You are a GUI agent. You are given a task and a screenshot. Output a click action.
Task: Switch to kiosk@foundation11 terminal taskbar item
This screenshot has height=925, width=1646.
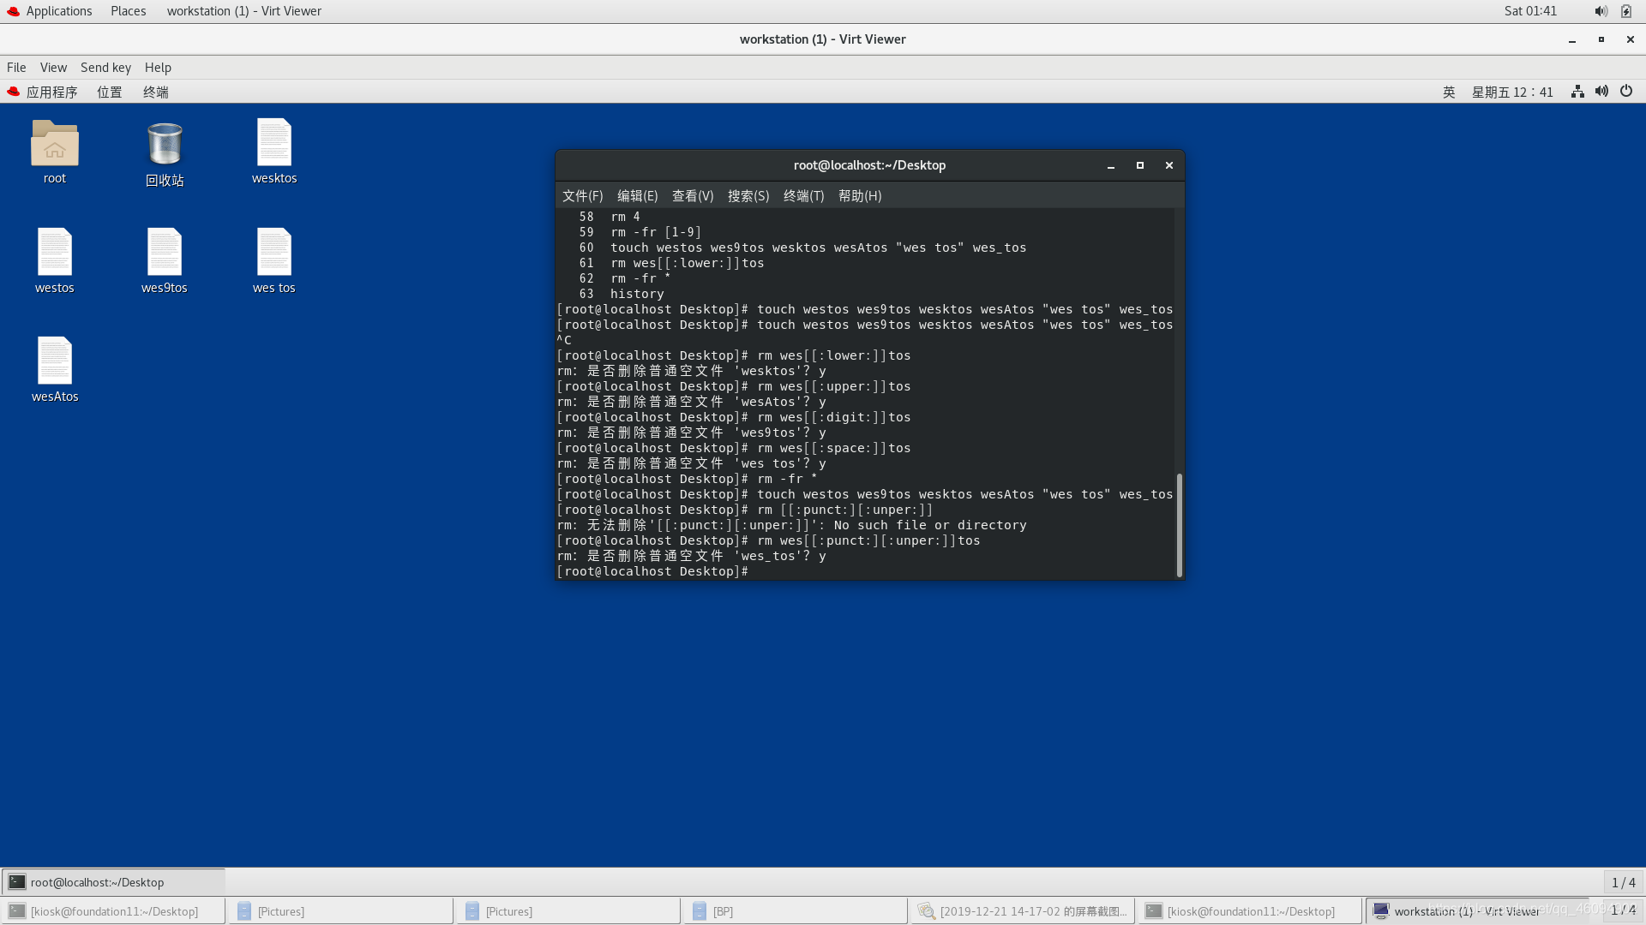(113, 911)
